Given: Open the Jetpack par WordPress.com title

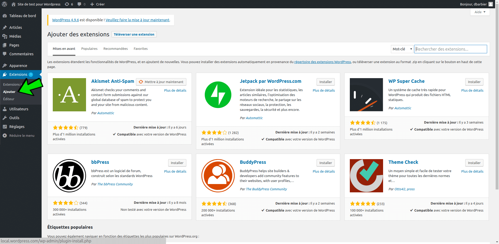Looking at the screenshot, I should 271,81.
